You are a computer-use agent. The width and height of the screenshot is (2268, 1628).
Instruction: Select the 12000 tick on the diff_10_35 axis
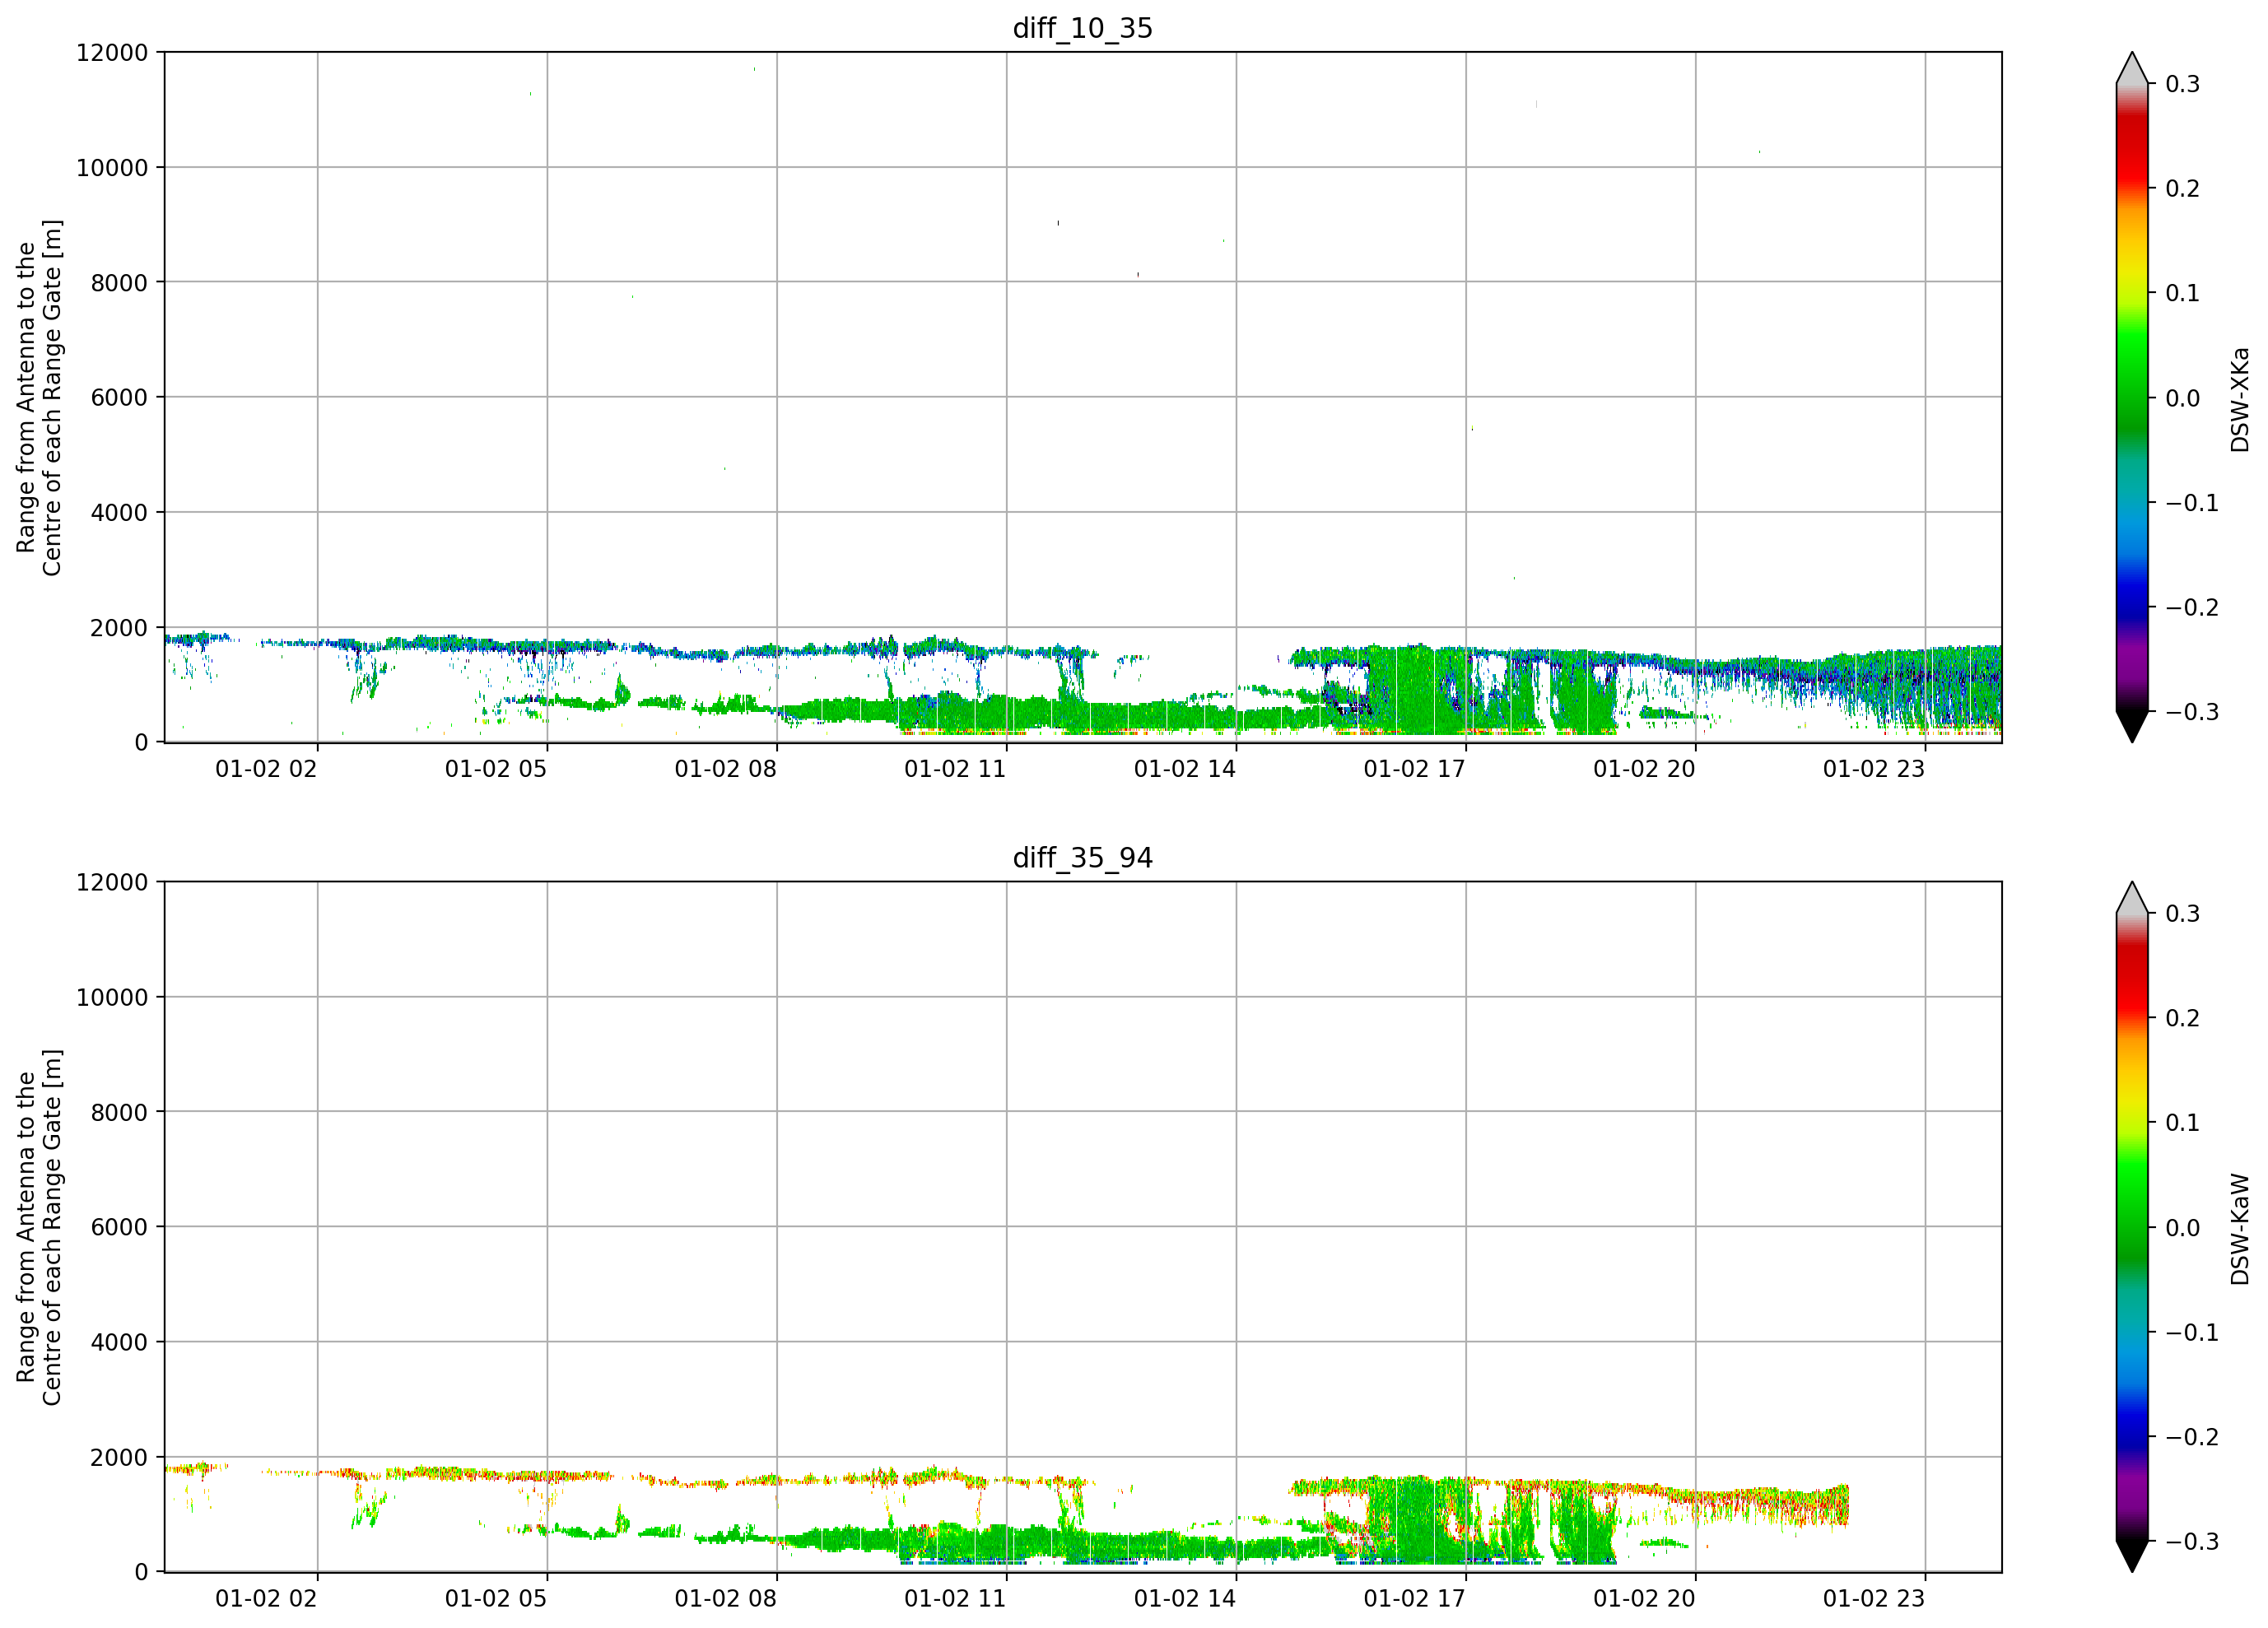point(112,52)
